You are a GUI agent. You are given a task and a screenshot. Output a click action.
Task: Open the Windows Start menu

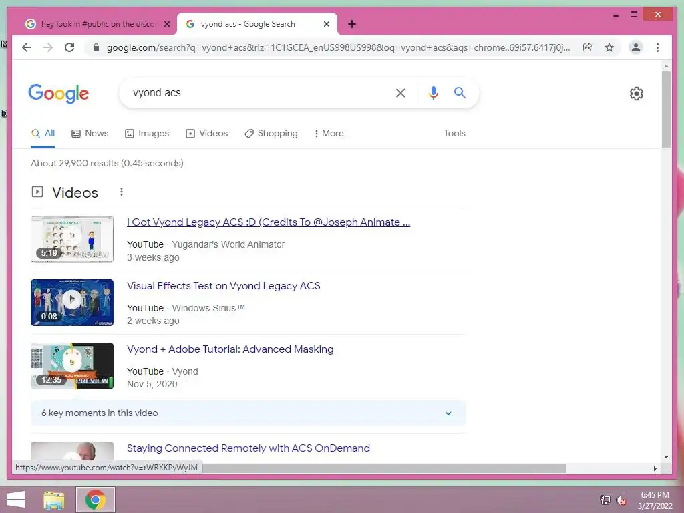point(16,500)
